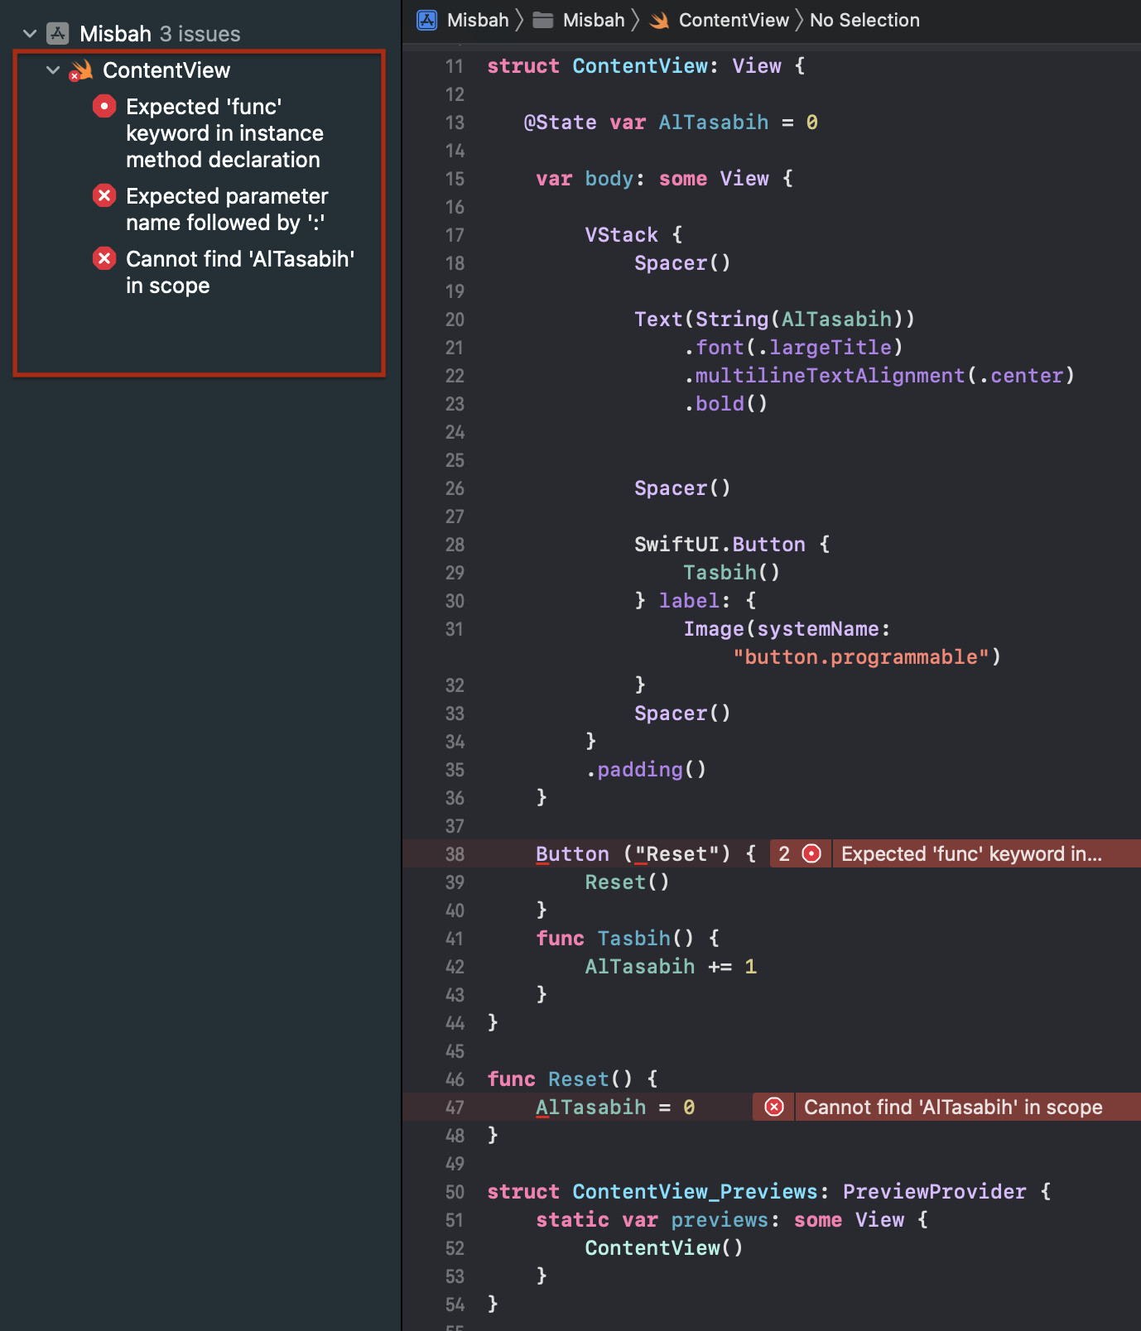The width and height of the screenshot is (1141, 1331).
Task: Collapse the Misbah issues group
Action: [30, 34]
